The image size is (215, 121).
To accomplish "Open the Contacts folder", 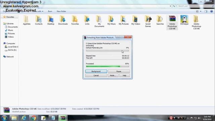I will [39, 20].
